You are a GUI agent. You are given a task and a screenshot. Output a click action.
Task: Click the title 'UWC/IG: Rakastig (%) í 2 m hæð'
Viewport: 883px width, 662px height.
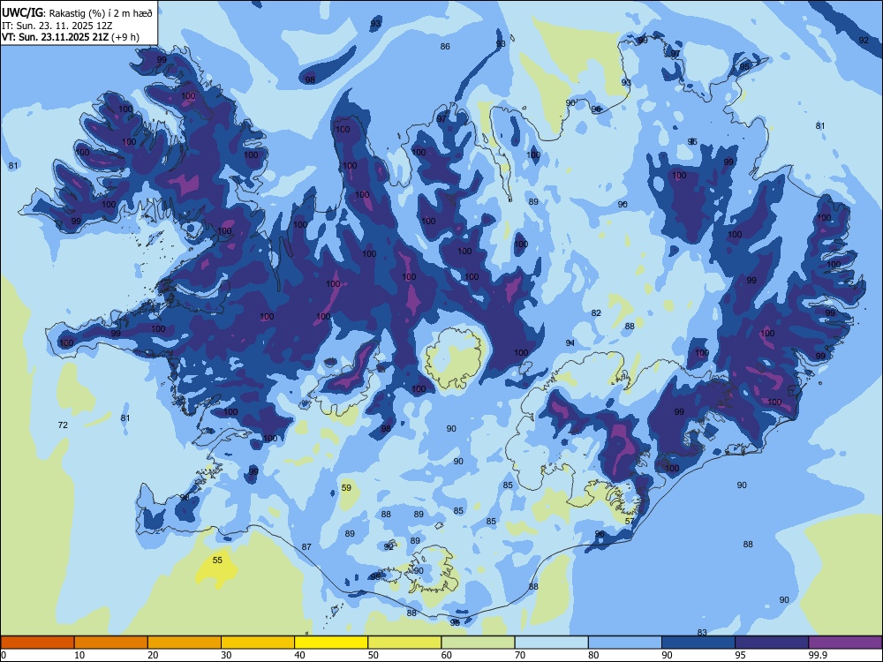coord(77,13)
